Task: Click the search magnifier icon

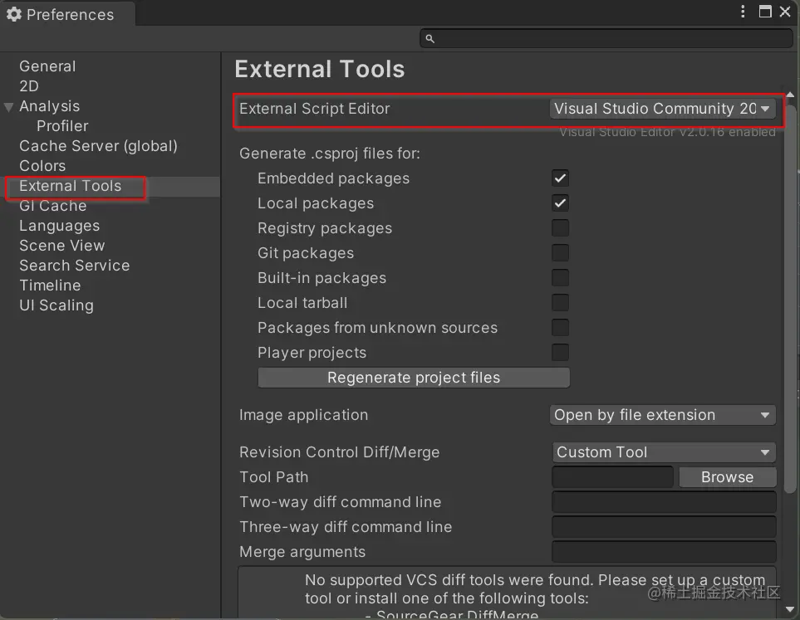Action: (x=429, y=38)
